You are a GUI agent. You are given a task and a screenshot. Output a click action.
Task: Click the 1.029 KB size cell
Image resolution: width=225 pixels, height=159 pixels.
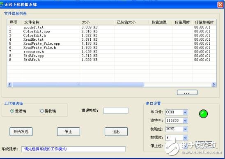90,60
